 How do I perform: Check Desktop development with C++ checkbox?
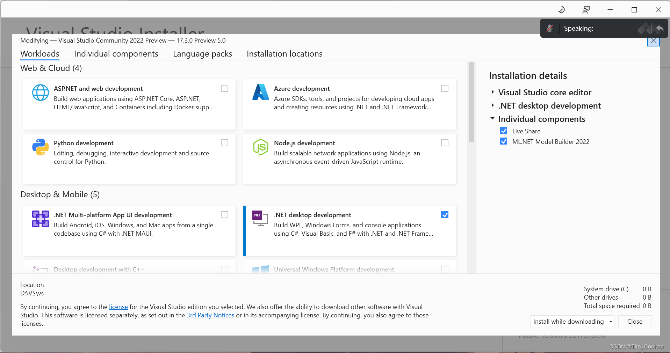click(x=225, y=269)
